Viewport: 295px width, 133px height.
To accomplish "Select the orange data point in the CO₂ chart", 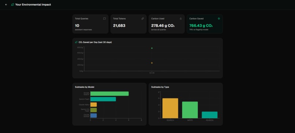I will 152,63.
